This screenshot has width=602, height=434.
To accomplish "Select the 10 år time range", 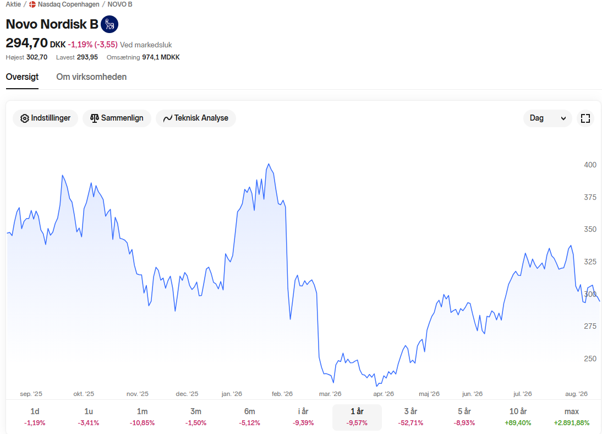I will point(518,417).
